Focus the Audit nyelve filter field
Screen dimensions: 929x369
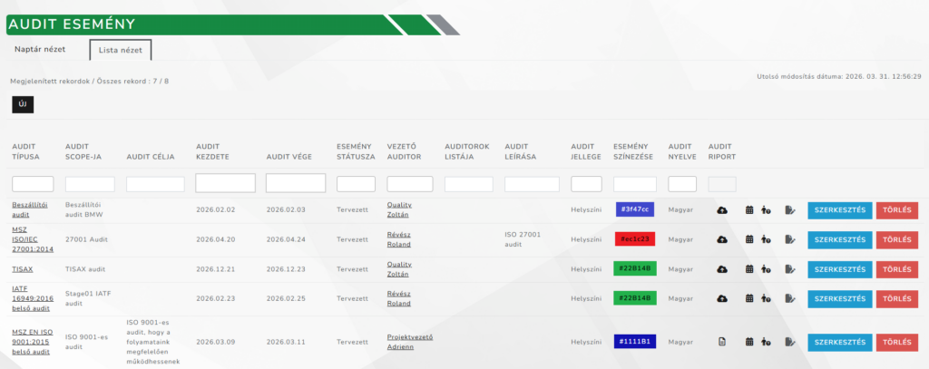pos(682,184)
